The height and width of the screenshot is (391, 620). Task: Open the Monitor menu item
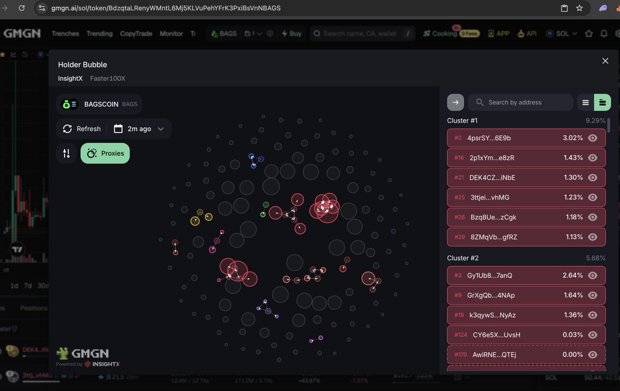pos(171,34)
